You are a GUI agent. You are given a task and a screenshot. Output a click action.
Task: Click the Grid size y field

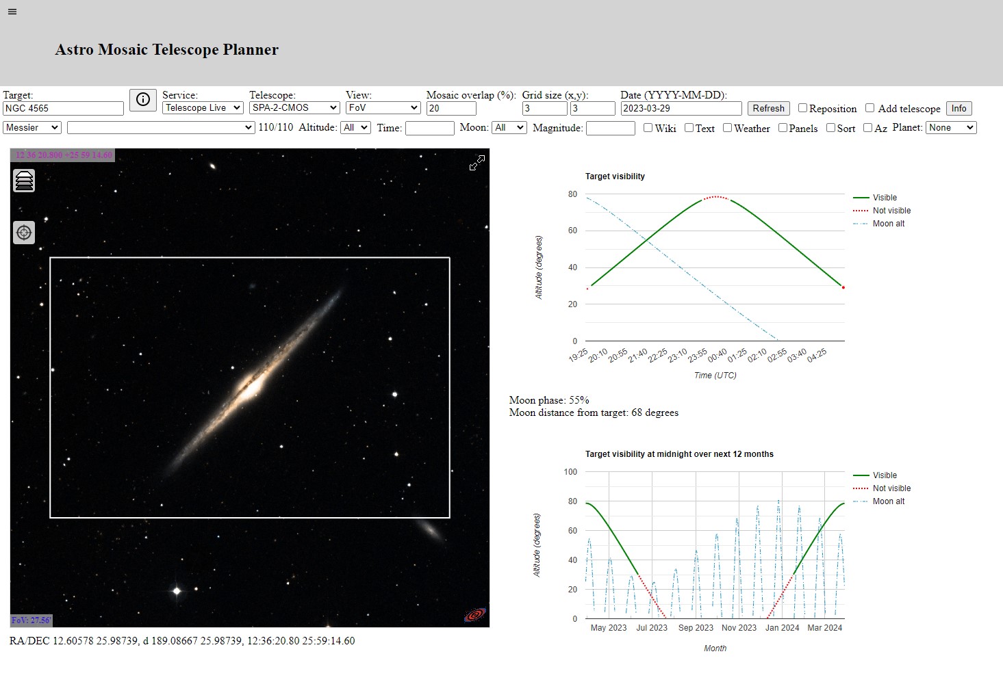coord(593,108)
